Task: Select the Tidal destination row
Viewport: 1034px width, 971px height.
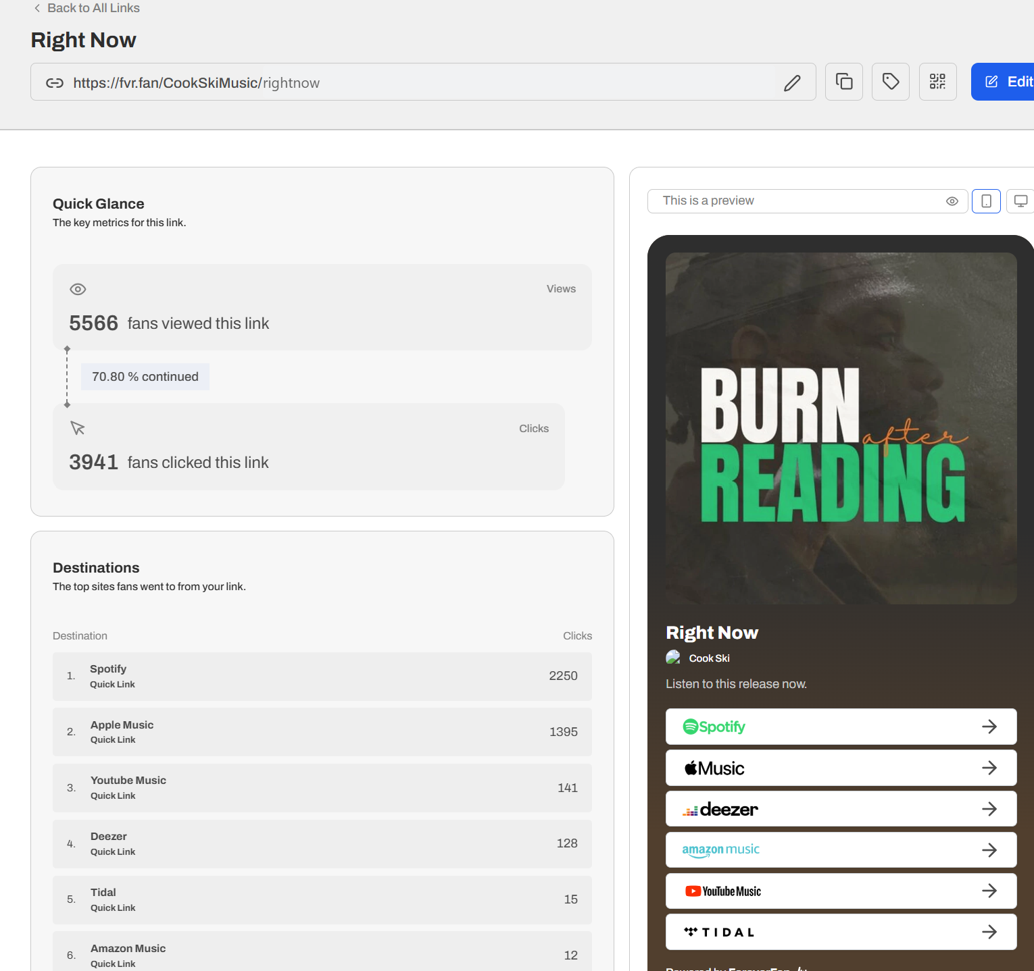Action: click(322, 900)
